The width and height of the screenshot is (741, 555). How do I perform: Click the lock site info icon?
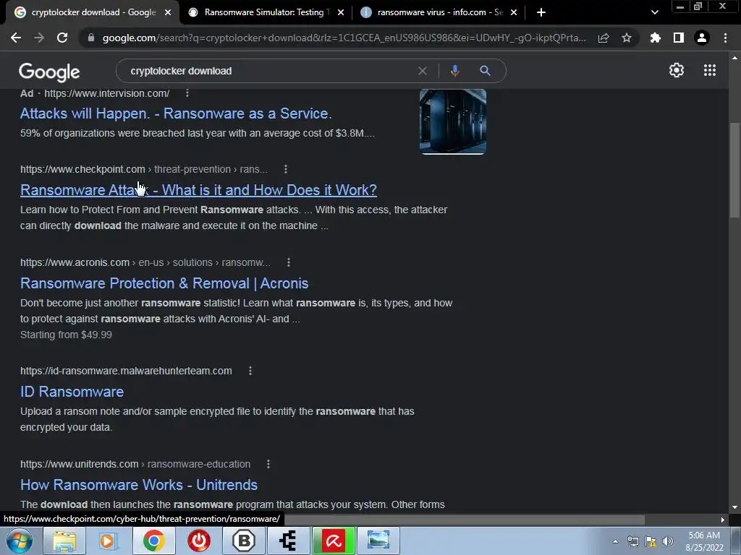click(x=91, y=38)
